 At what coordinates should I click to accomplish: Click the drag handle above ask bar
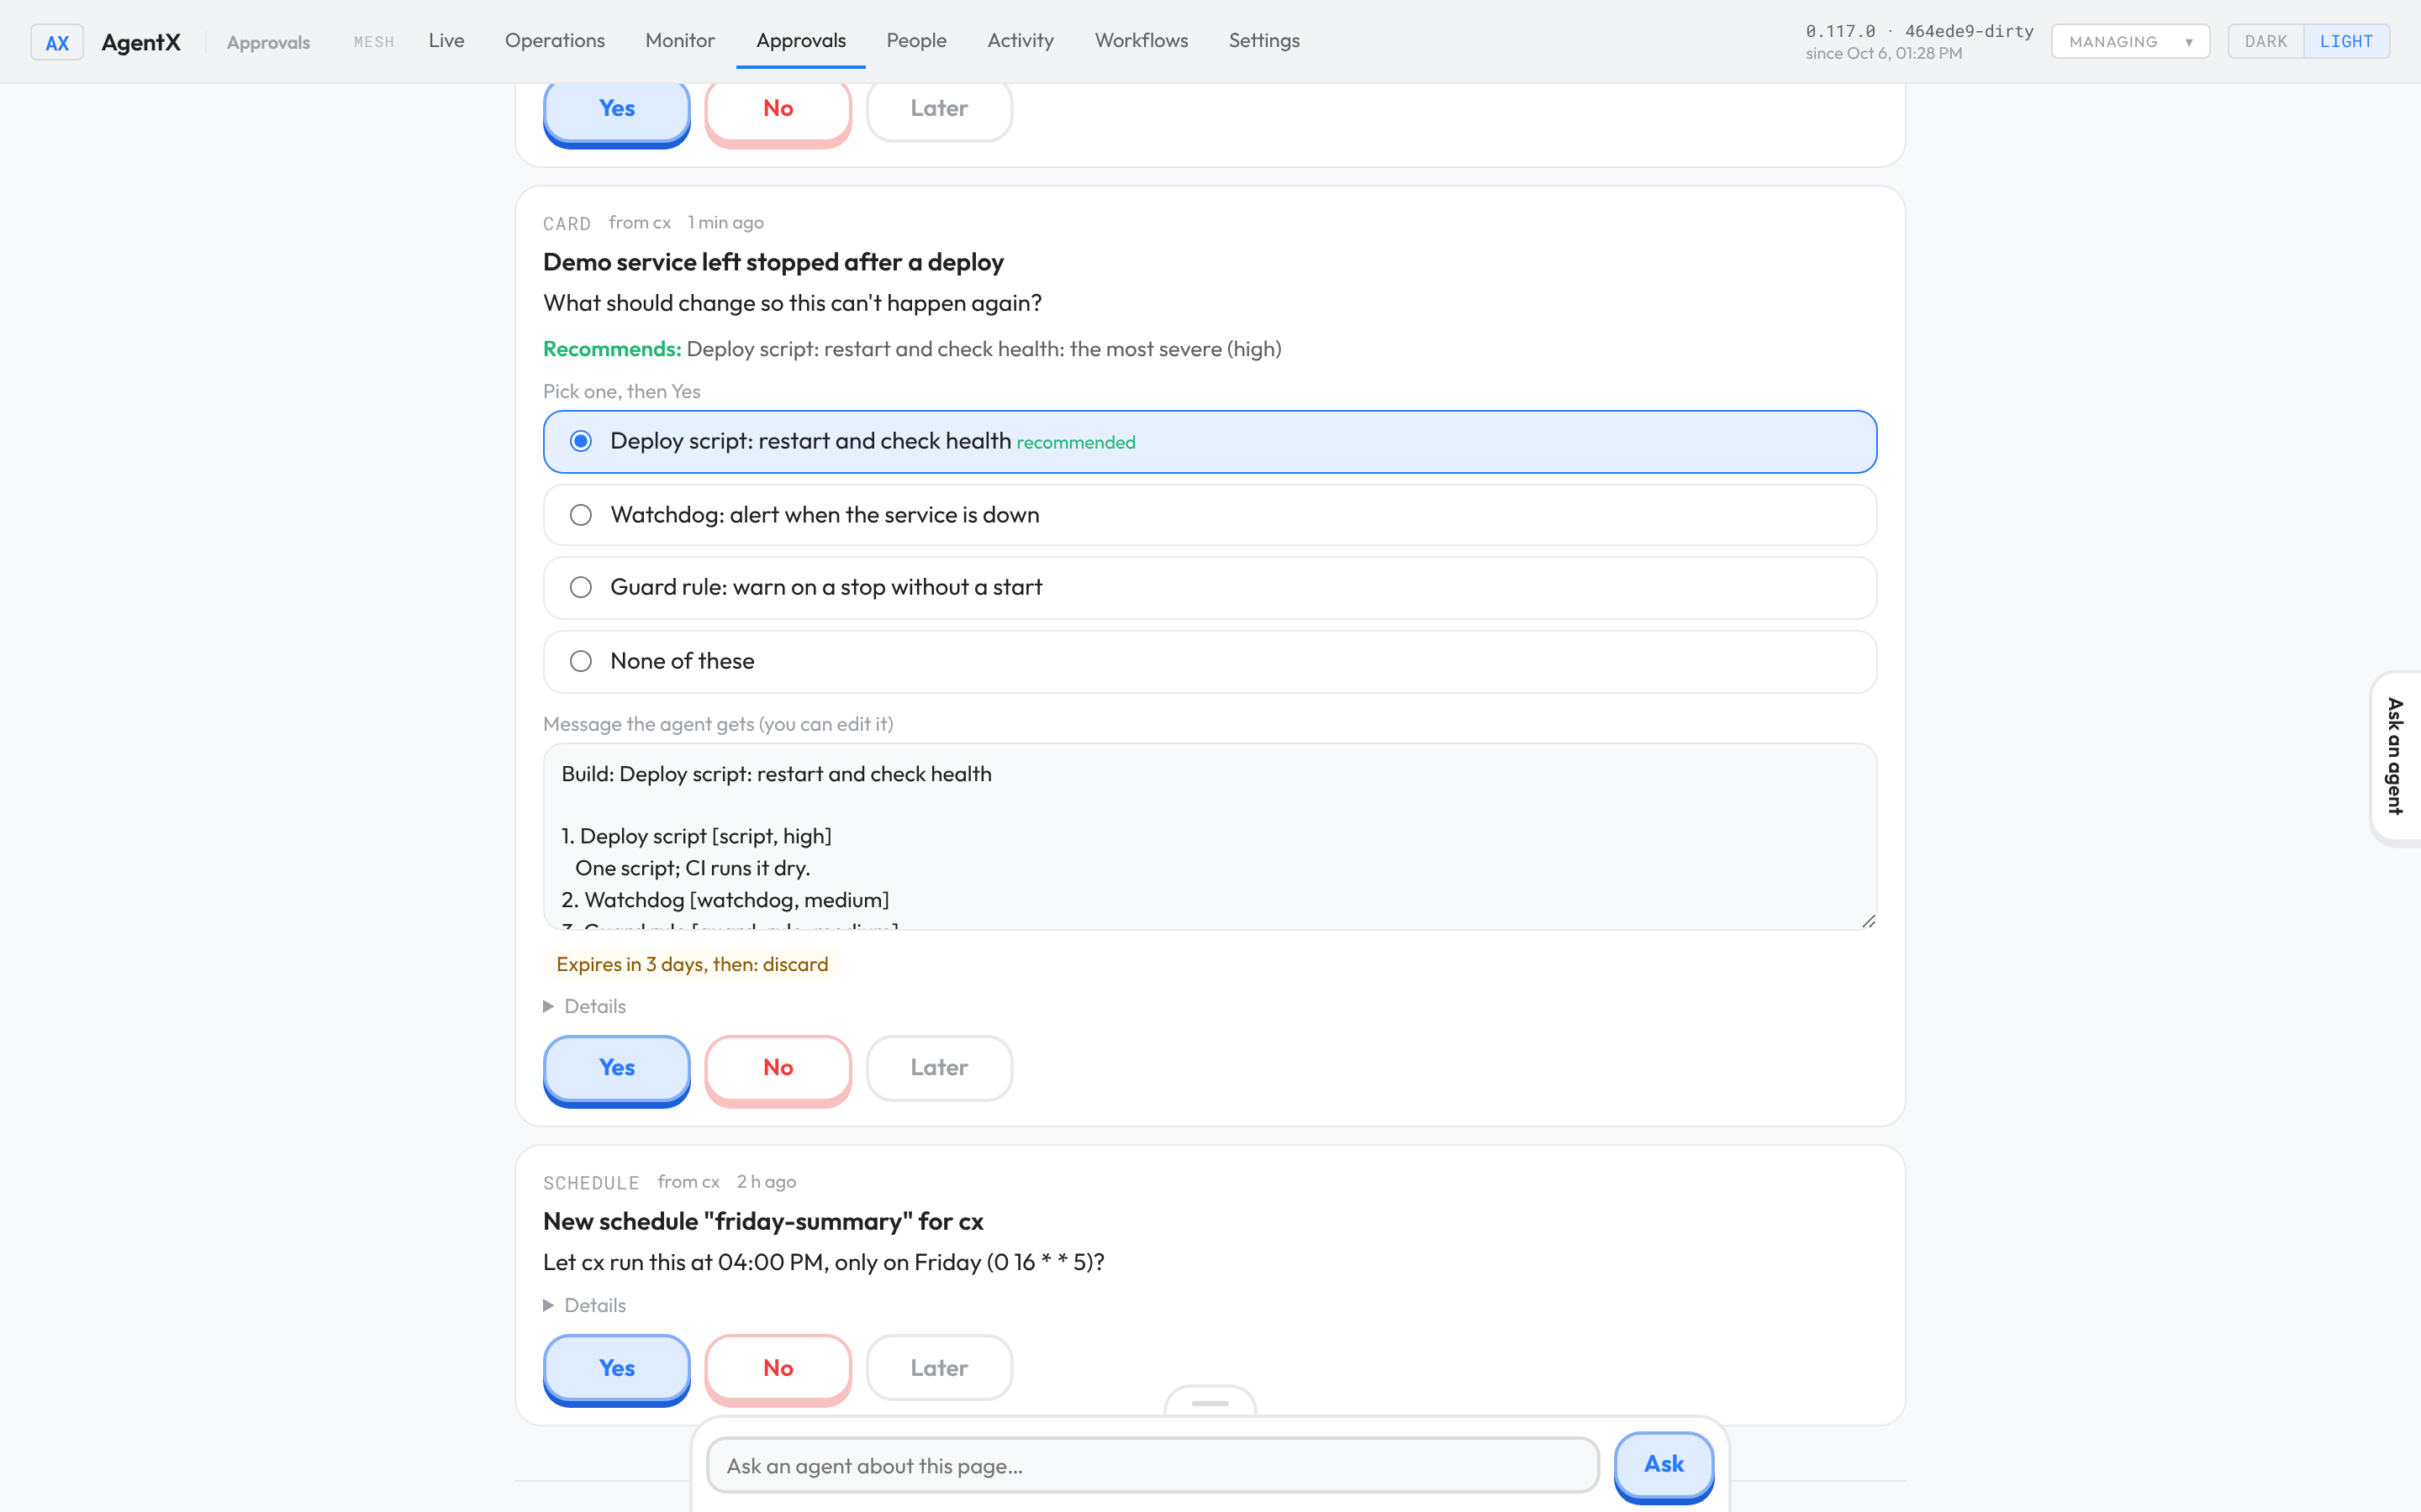[x=1210, y=1402]
